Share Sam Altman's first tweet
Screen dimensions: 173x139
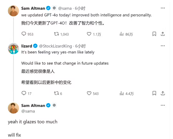(163, 34)
